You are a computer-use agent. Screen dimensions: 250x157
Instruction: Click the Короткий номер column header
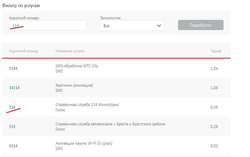24,51
